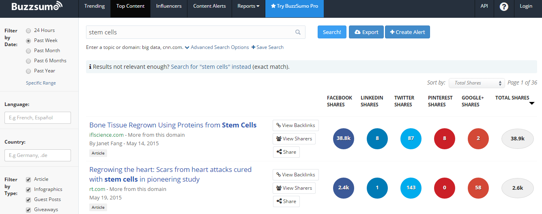Click the Total Shares sort arrow
The image size is (542, 214).
531,104
